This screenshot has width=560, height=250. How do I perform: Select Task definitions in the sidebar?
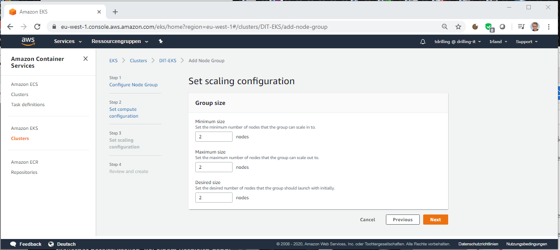click(x=28, y=104)
